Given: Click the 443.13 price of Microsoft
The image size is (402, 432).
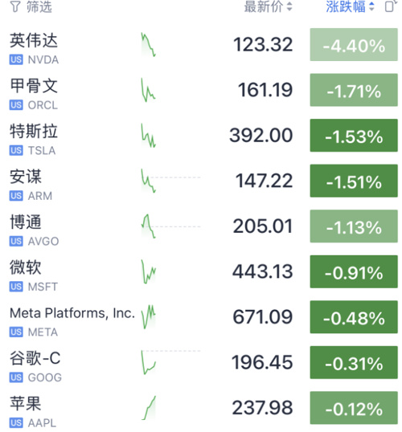Looking at the screenshot, I should (x=262, y=271).
